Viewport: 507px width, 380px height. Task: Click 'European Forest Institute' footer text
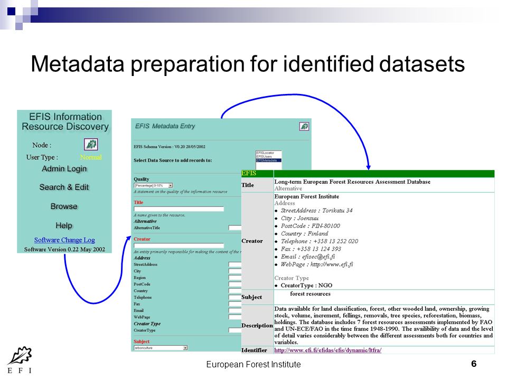[253, 365]
